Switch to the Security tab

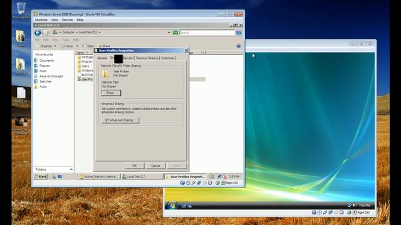pyautogui.click(x=128, y=58)
